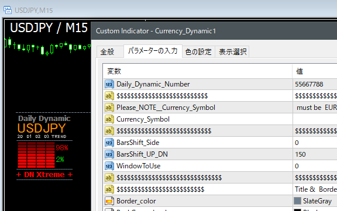Click the string icon beside Please_NOTE__Currency_Symbol
Screen dimensions: 337x211
pos(109,108)
